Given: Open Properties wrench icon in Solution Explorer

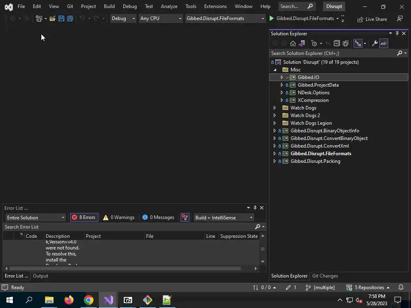Looking at the screenshot, I should pos(375,43).
